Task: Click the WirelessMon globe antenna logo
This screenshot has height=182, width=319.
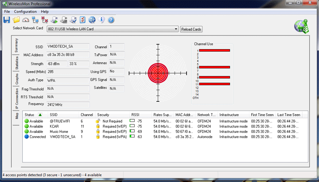Action: tap(302, 27)
